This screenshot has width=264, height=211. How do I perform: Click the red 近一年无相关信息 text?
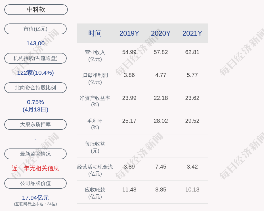click(35, 168)
